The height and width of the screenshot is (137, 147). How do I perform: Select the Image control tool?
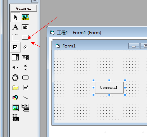point(15,108)
